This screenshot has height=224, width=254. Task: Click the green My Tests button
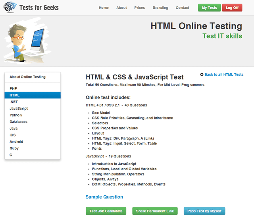pos(209,8)
